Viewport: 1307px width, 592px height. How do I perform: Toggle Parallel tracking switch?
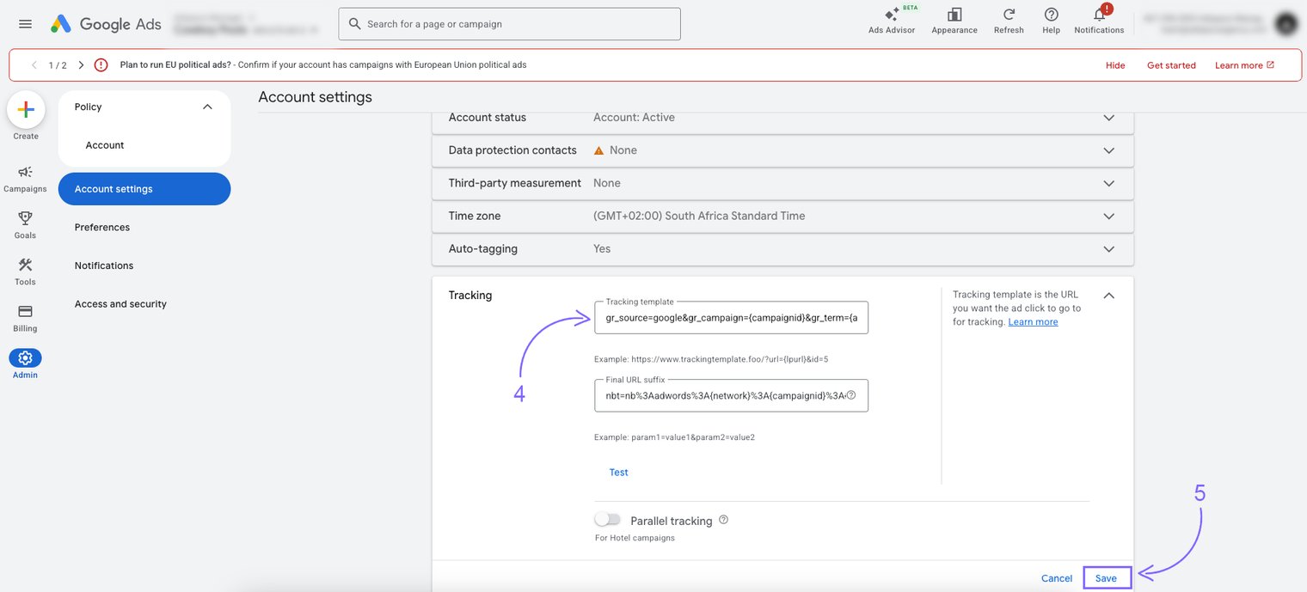click(x=607, y=520)
